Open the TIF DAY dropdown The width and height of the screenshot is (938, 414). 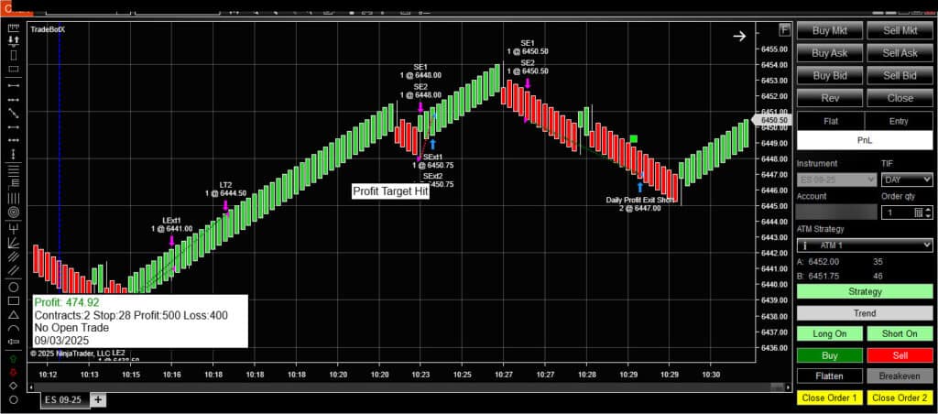(907, 179)
